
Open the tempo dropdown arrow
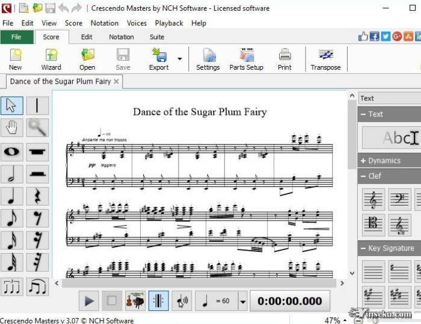tap(242, 302)
